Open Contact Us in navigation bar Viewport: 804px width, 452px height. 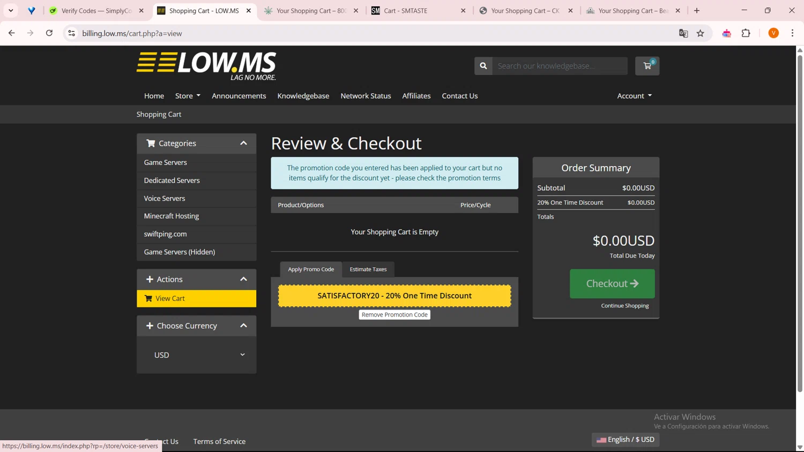click(460, 96)
